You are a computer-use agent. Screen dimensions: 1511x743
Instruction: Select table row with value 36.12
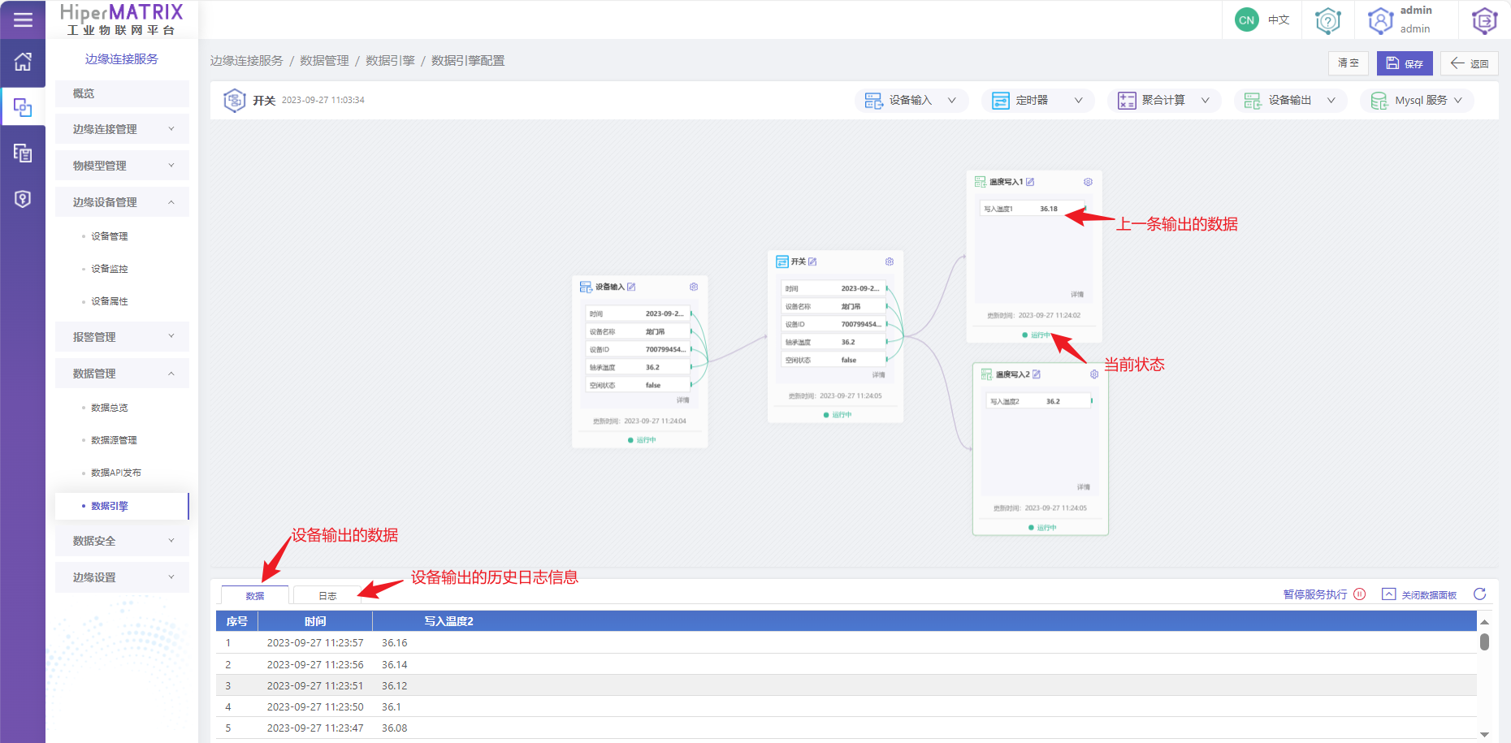click(846, 685)
